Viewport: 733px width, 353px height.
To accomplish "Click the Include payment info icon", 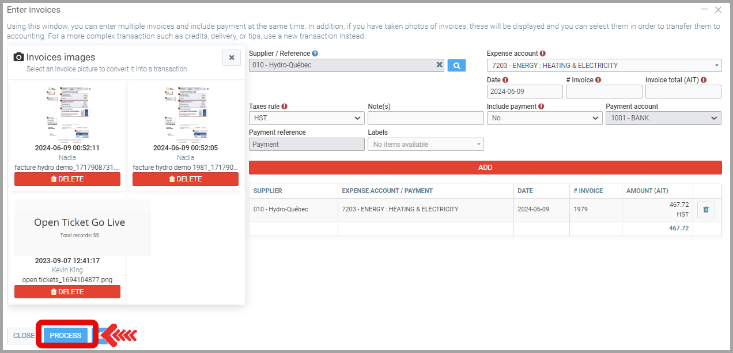I will 541,107.
